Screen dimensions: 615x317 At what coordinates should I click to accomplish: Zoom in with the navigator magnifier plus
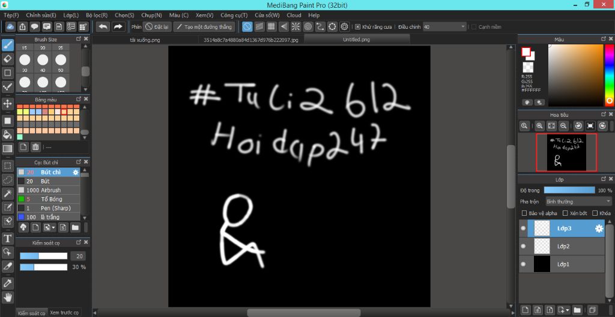pos(540,126)
